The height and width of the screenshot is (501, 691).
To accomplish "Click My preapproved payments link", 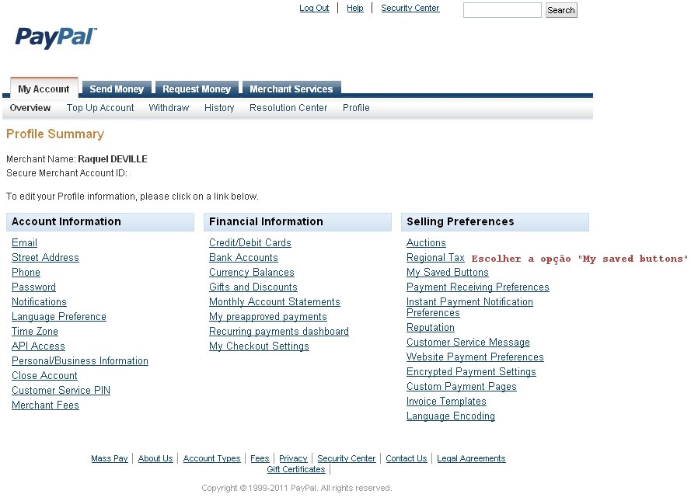I will [x=268, y=317].
